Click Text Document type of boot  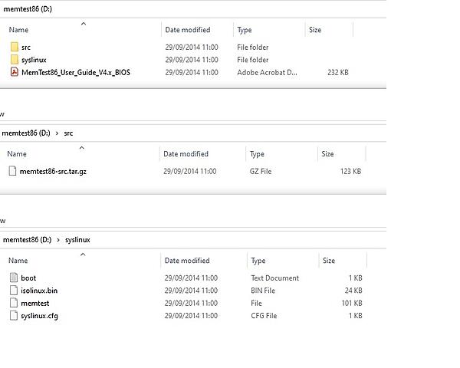click(x=275, y=278)
